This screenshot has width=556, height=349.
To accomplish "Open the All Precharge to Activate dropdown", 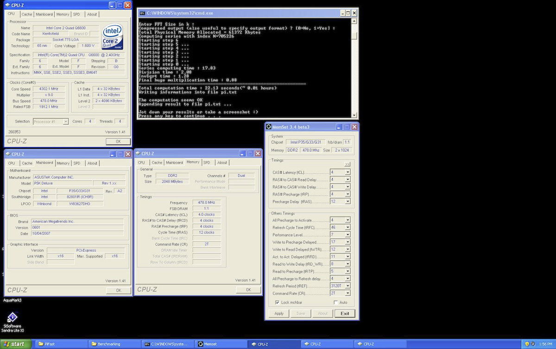I will [347, 220].
